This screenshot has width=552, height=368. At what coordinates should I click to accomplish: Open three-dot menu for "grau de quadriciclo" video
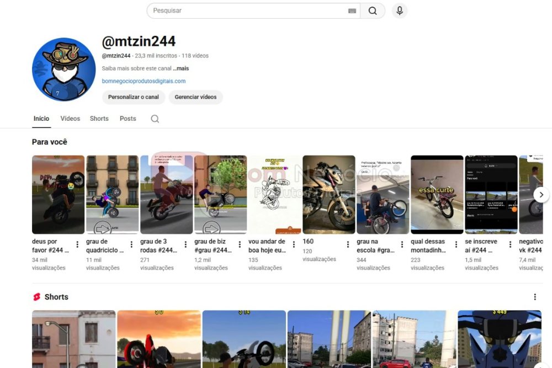tap(131, 244)
